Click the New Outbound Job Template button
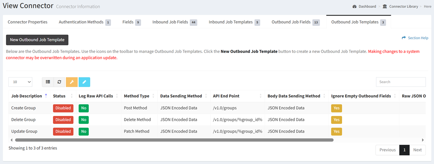Viewport: 434px width, 164px height. 37,40
